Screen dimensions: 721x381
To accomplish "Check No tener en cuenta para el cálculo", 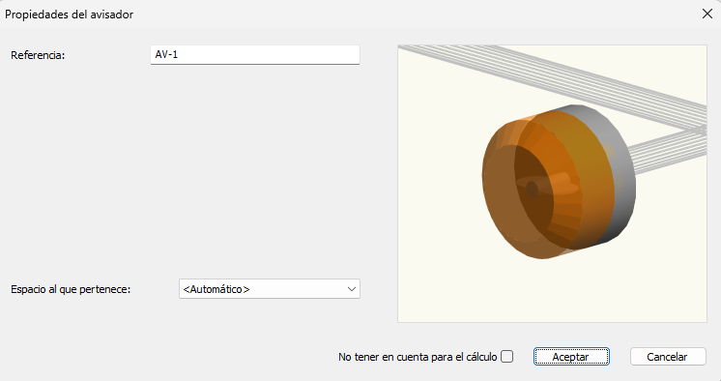I will coord(506,357).
